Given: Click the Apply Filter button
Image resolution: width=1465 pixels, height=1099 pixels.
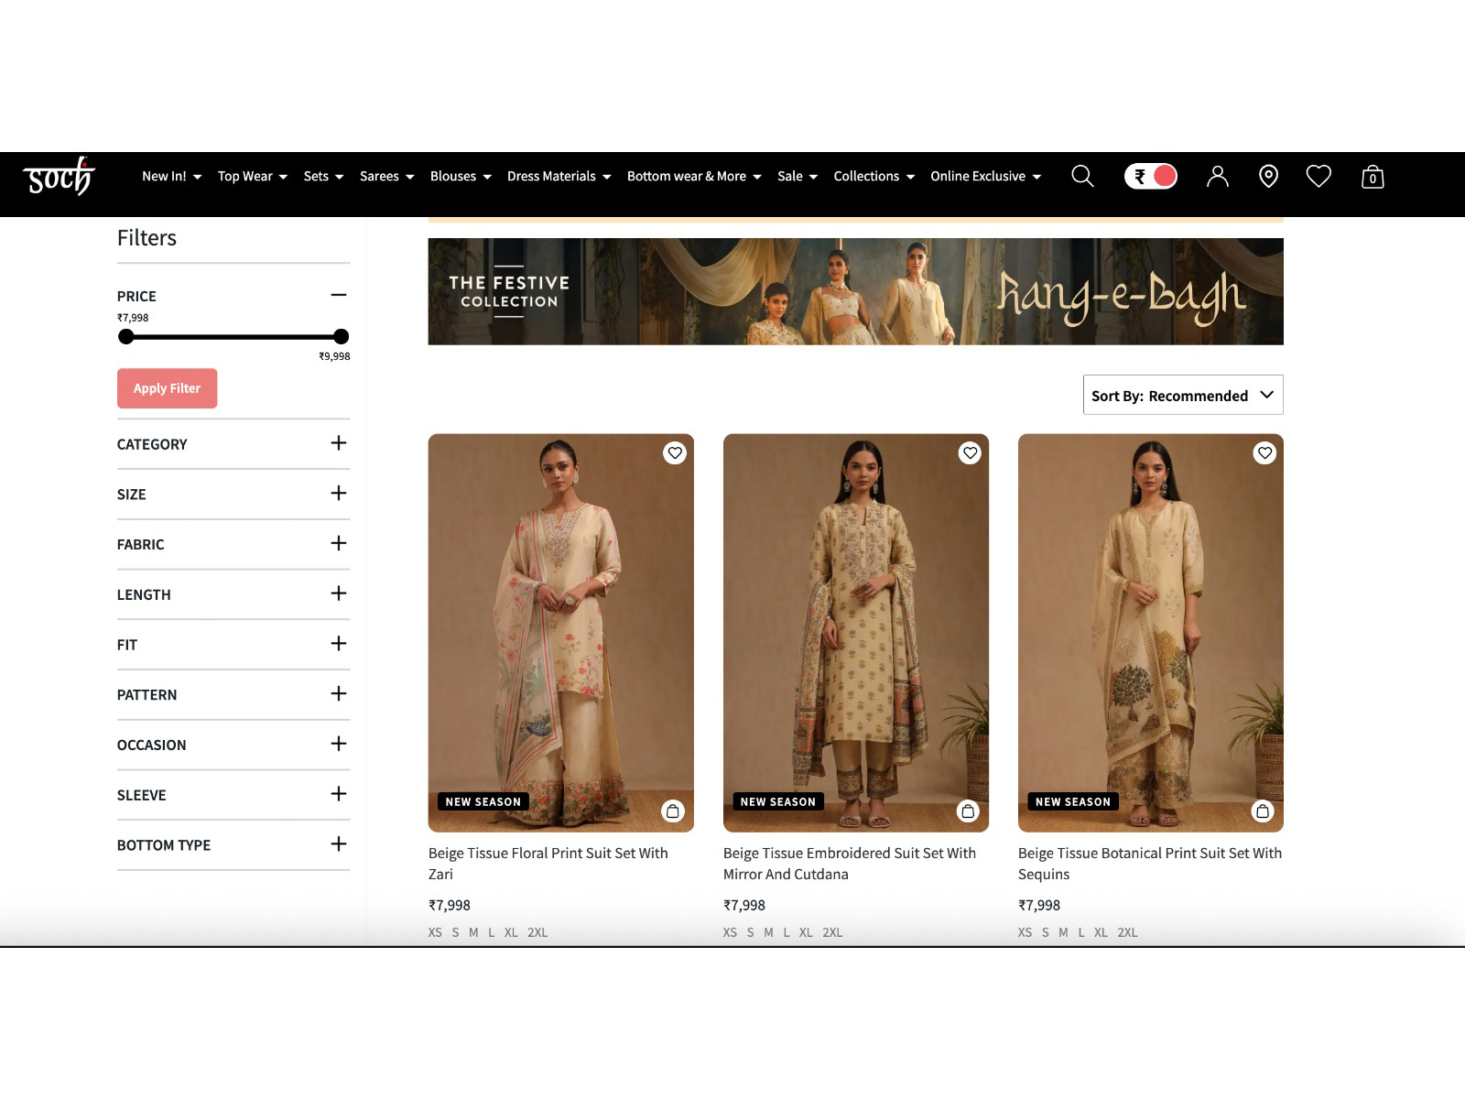Looking at the screenshot, I should [167, 387].
